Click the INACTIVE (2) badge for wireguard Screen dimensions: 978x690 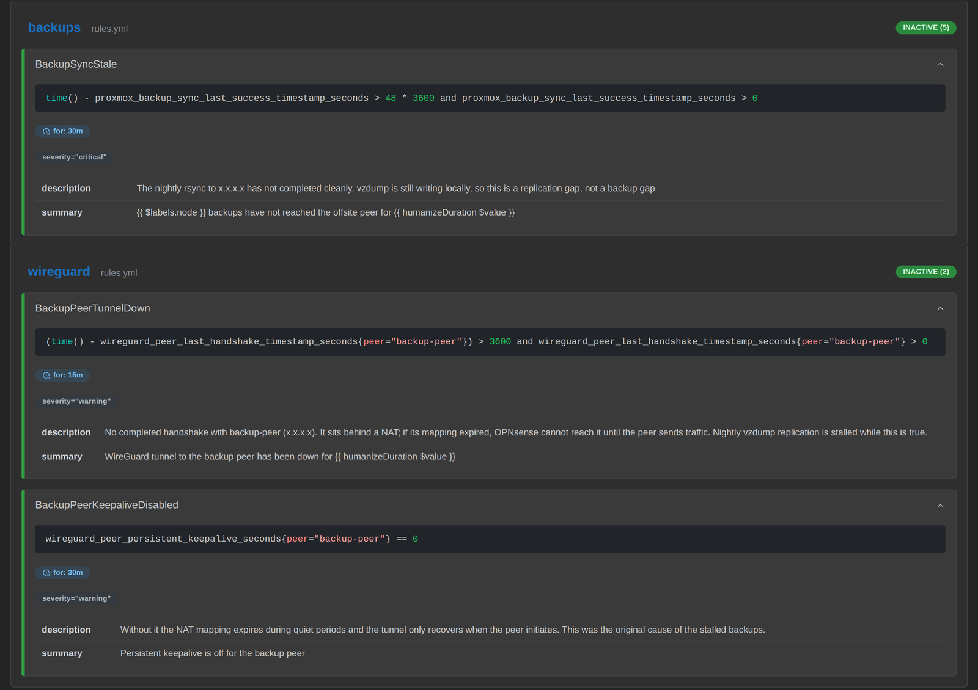pos(925,272)
